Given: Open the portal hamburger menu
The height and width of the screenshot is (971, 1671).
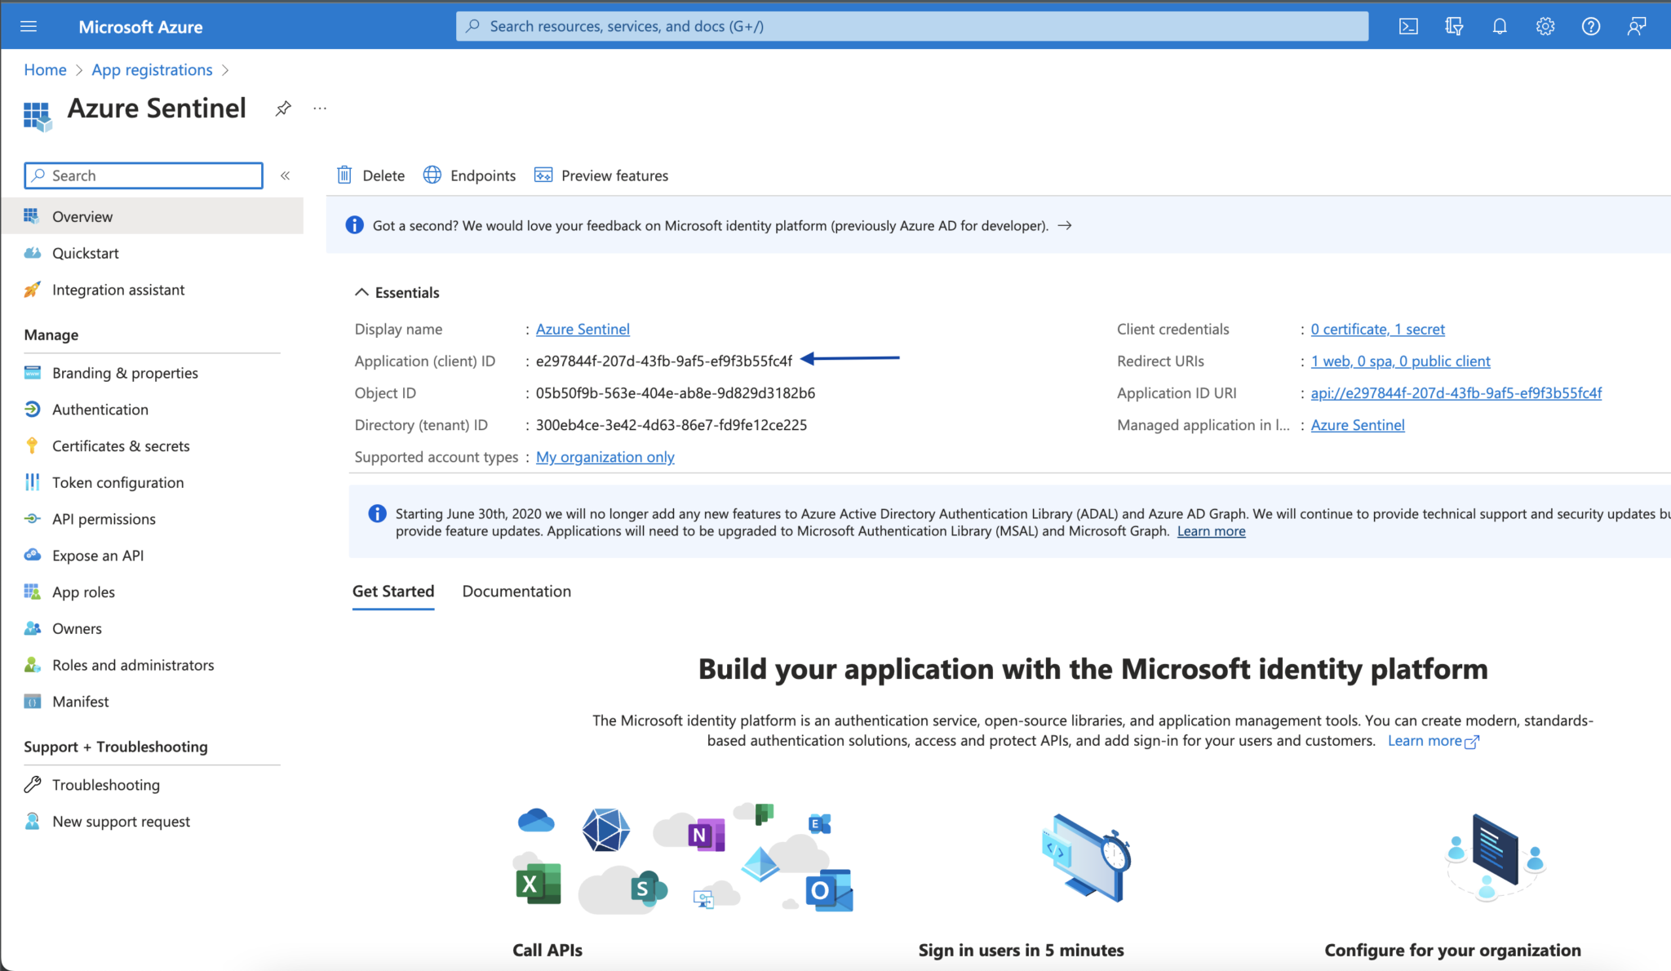Looking at the screenshot, I should pos(29,25).
